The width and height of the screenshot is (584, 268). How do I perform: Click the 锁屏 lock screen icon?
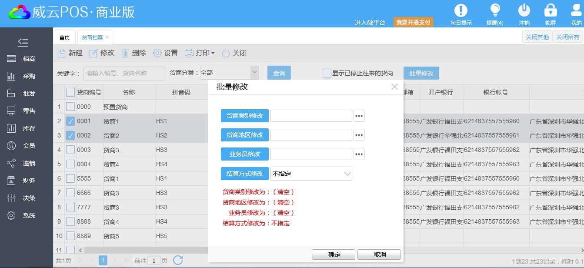[x=550, y=11]
